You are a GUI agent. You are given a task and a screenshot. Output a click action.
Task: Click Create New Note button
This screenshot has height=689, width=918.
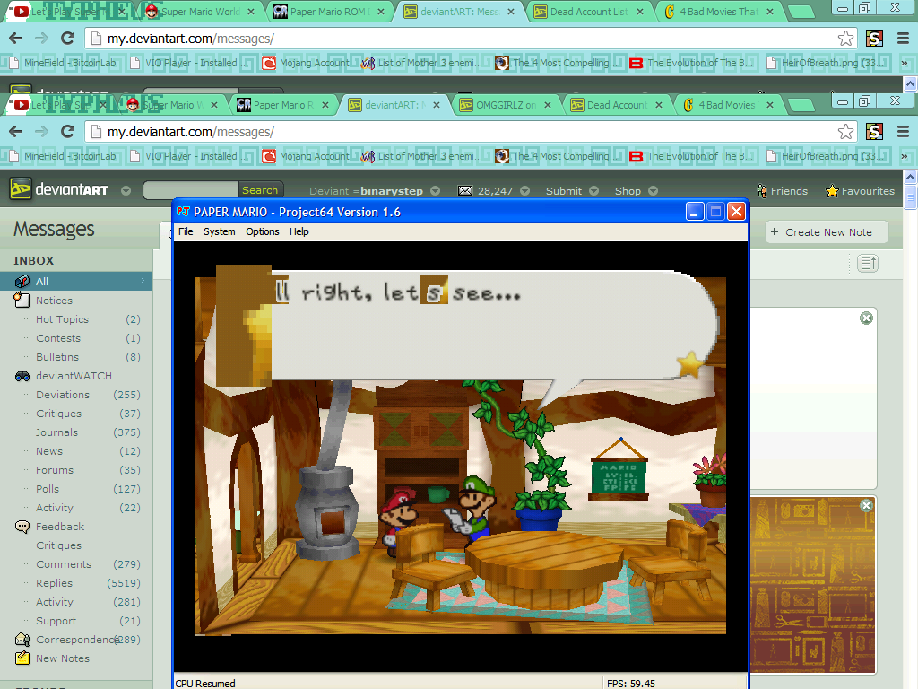pyautogui.click(x=827, y=232)
